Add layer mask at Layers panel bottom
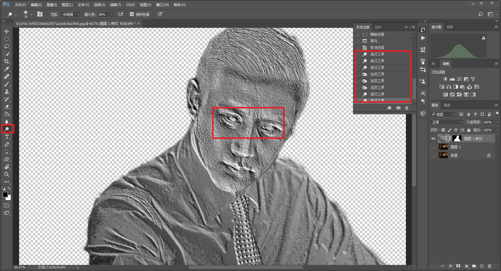501x271 pixels. click(x=458, y=266)
